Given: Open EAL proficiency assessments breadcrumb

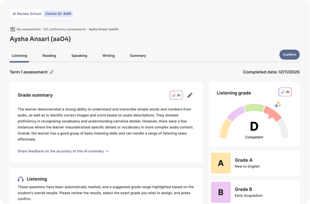Looking at the screenshot, I should (65, 29).
